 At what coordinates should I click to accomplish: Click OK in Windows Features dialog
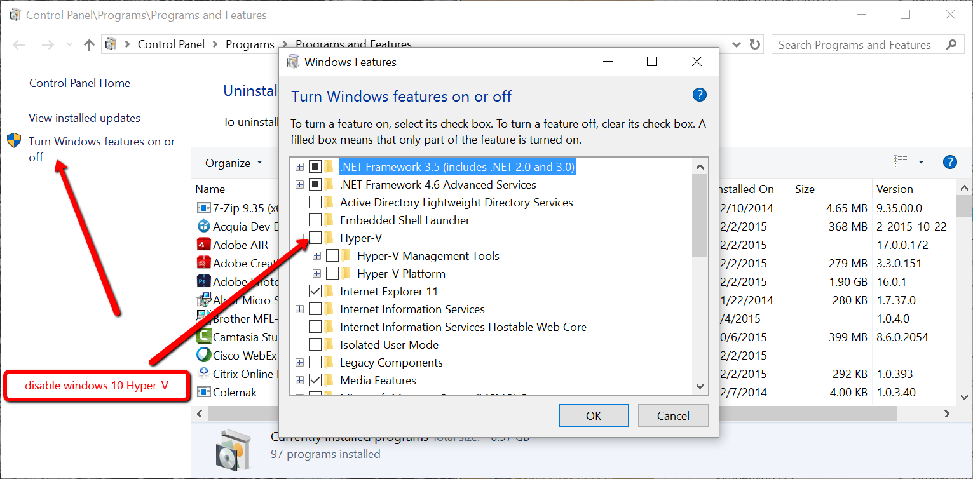594,415
